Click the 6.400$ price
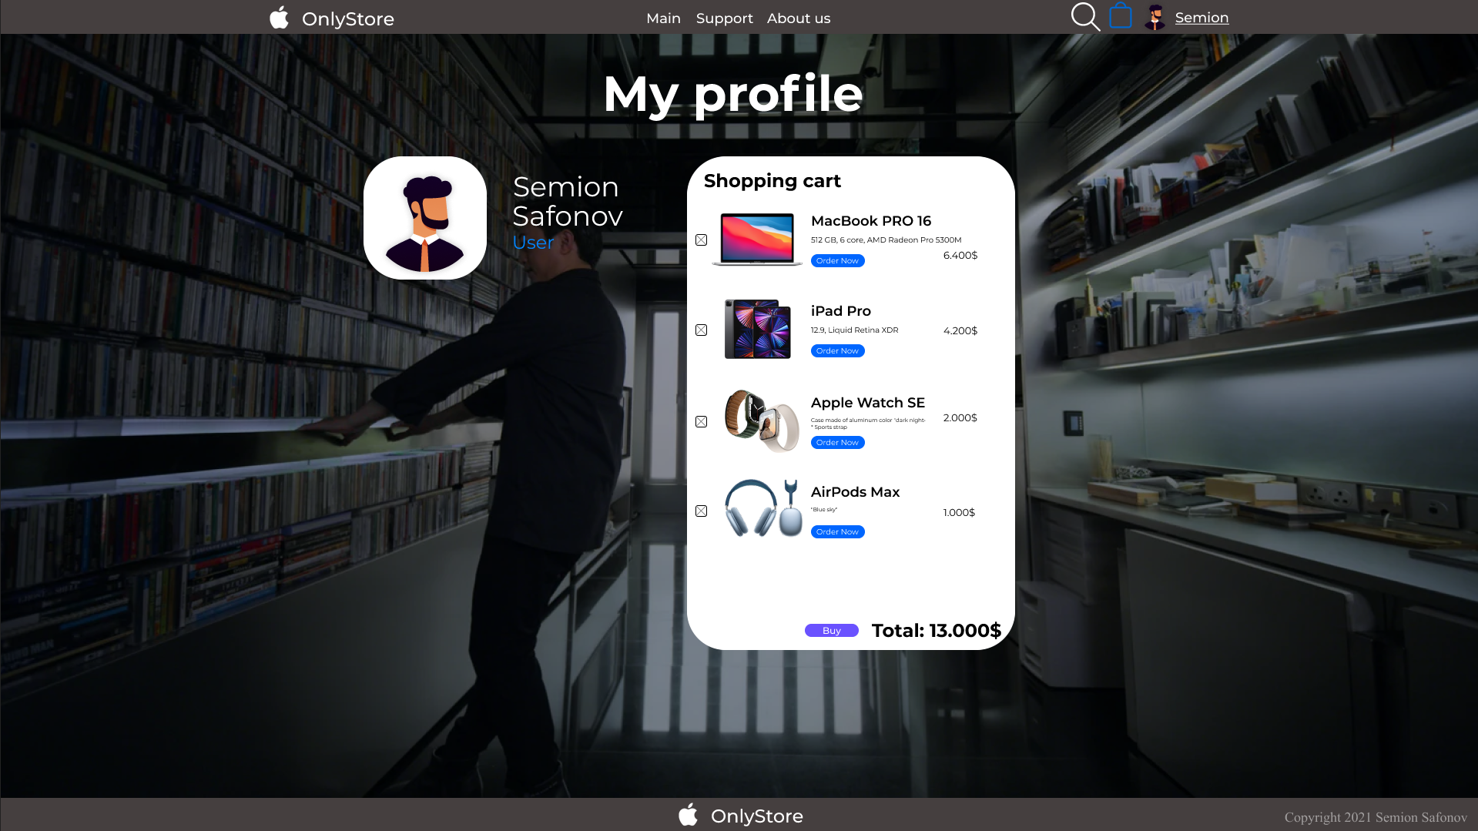Screen dimensions: 1478x831 coord(960,256)
